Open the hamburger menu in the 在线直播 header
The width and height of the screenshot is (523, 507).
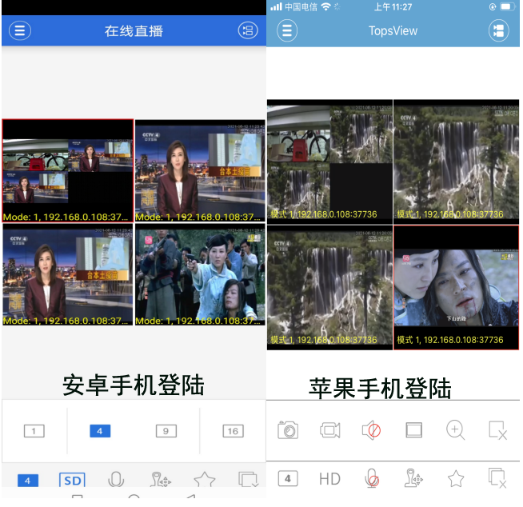pyautogui.click(x=20, y=31)
